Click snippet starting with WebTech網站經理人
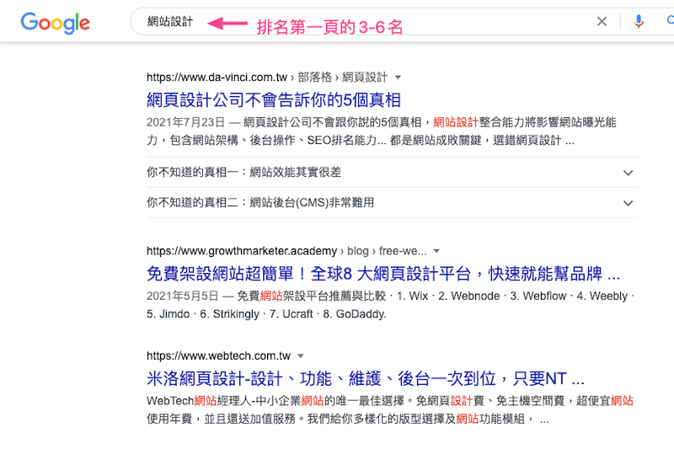 click(389, 410)
